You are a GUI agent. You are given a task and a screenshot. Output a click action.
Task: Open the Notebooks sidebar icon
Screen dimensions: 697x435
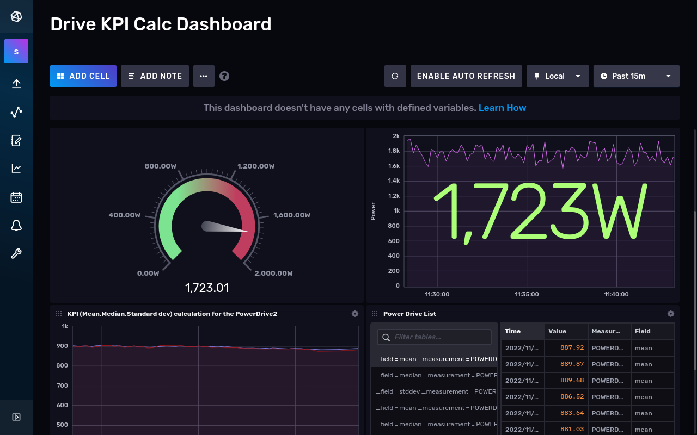(x=16, y=140)
